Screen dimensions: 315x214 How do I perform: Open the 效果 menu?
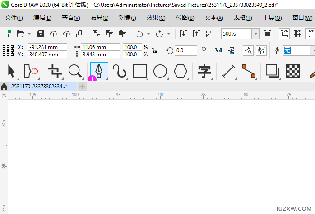pos(156,18)
